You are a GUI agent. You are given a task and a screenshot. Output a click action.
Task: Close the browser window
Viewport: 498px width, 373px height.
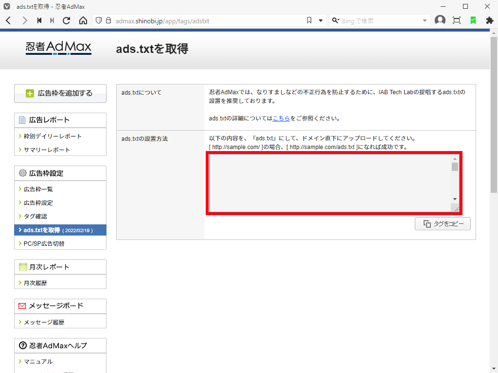[487, 7]
